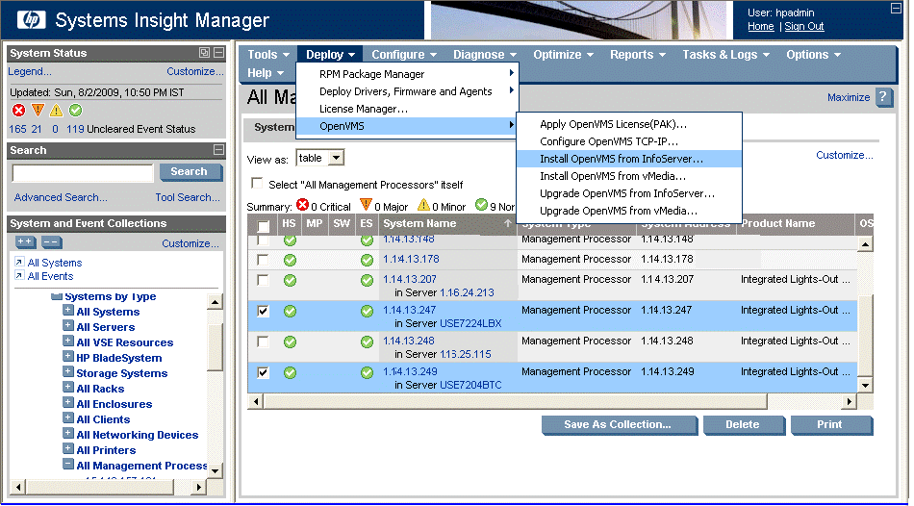Open the Advanced Search... link
The height and width of the screenshot is (506, 914).
pyautogui.click(x=61, y=197)
